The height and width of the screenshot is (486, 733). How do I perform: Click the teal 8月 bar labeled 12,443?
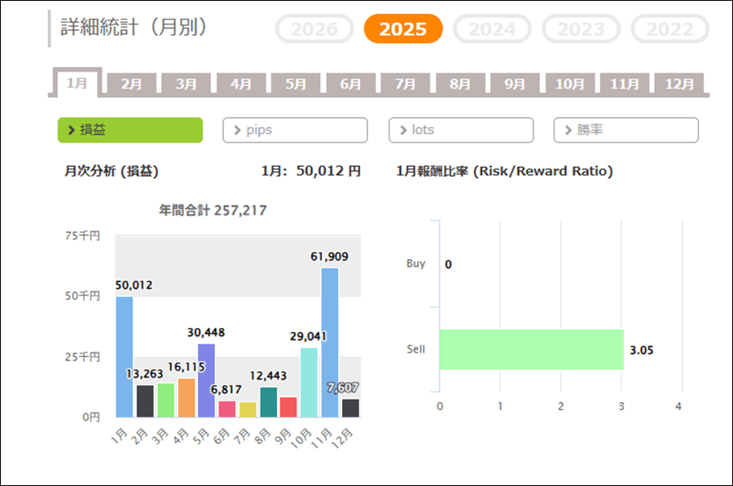tap(268, 401)
